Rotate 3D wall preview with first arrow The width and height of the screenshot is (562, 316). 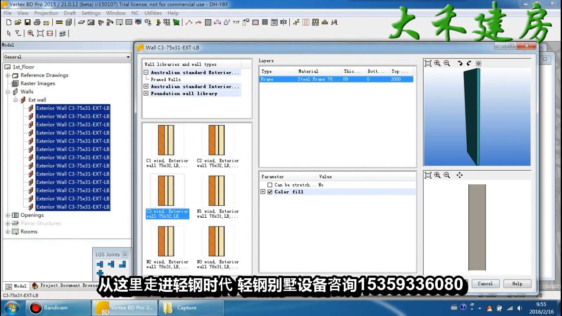click(x=460, y=63)
